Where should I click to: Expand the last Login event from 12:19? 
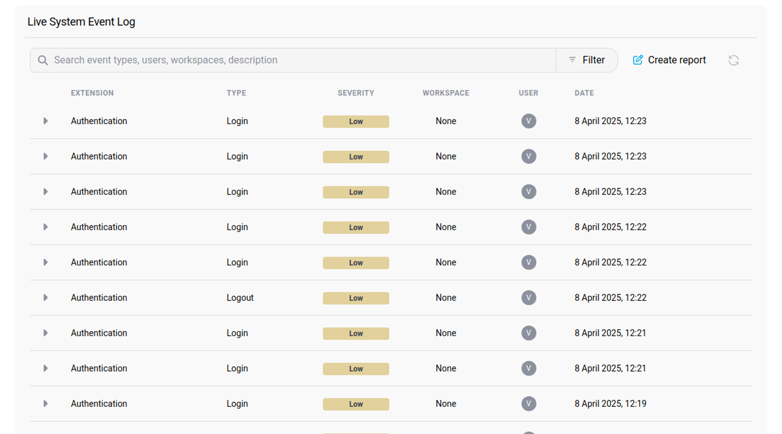pyautogui.click(x=45, y=404)
